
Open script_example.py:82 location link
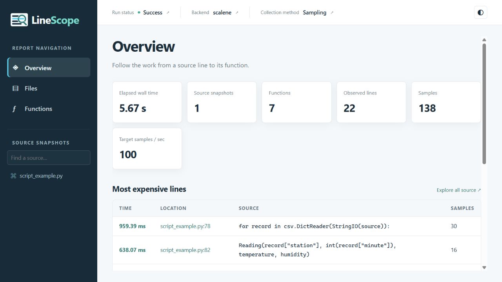point(185,250)
